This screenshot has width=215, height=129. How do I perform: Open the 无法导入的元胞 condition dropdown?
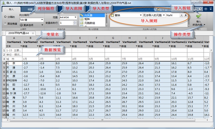164,15
